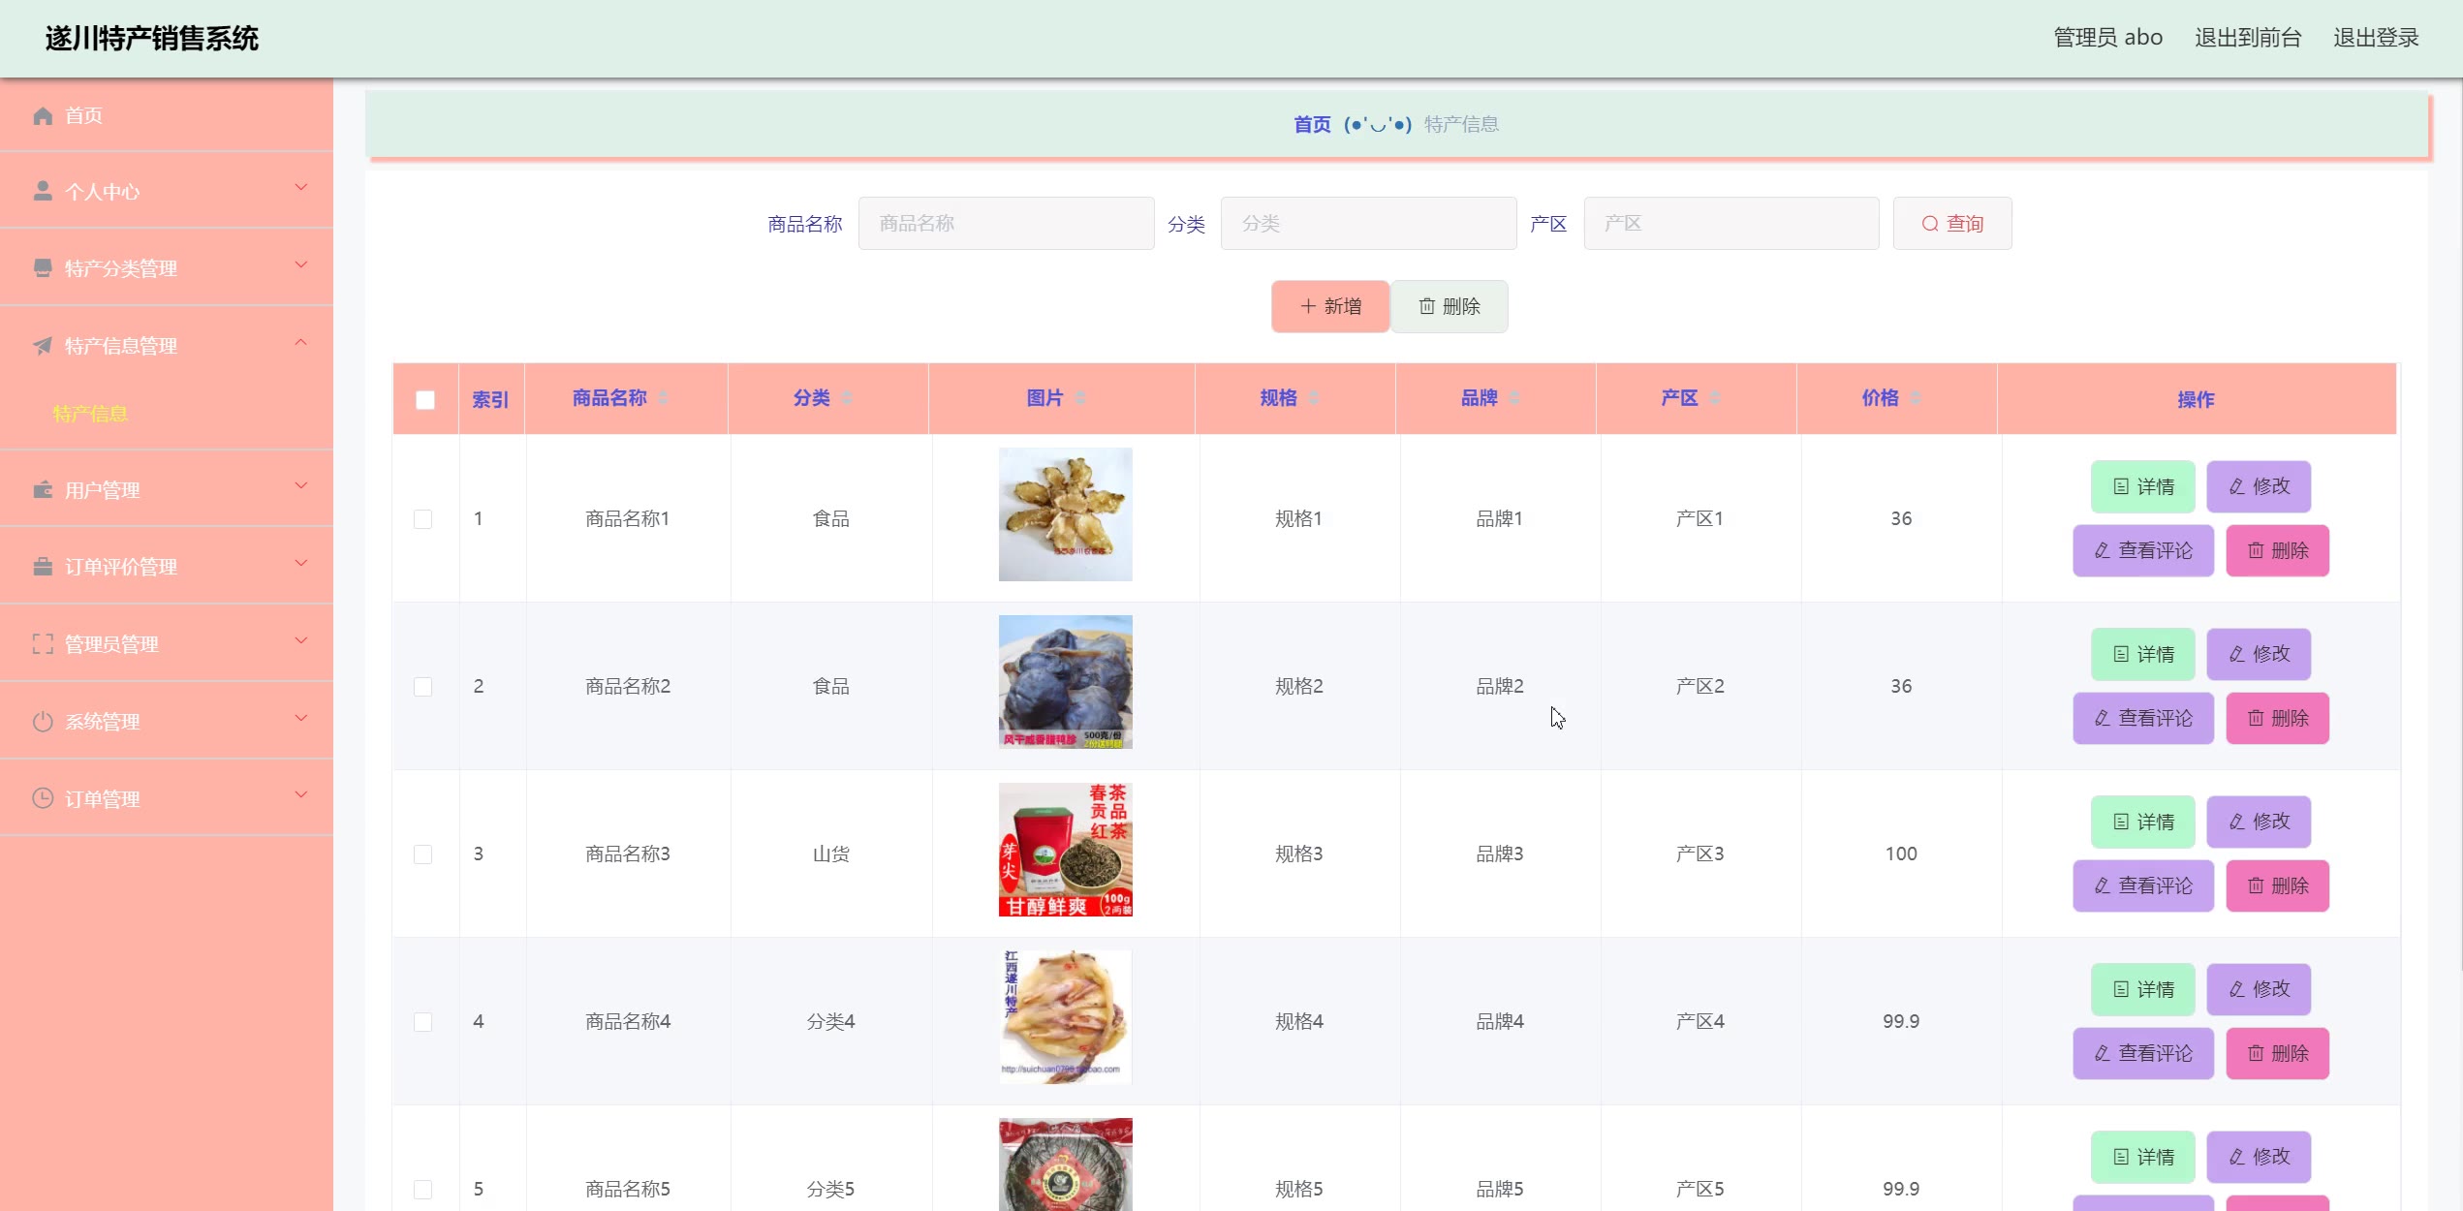Click the 个人中心 person icon

pos(43,191)
